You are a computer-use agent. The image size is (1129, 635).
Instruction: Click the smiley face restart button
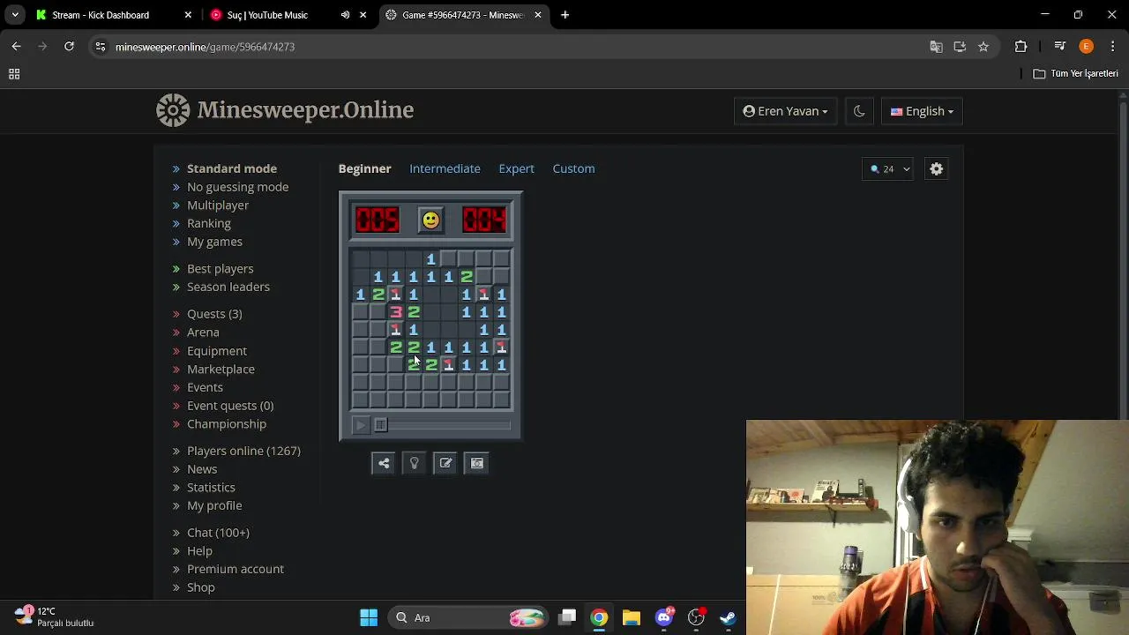point(430,220)
